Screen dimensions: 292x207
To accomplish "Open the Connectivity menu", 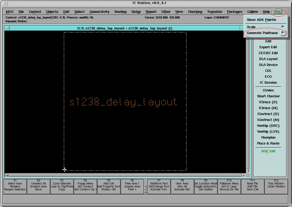I will coord(99,12).
